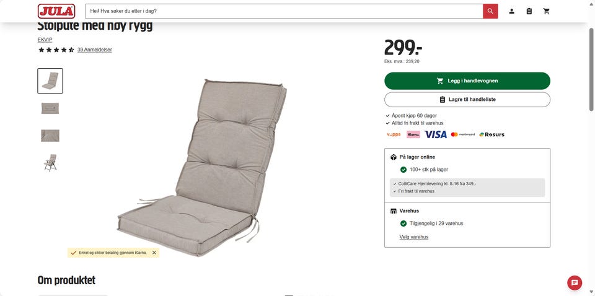595x296 pixels.
Task: Focus the Hva søker du etter search field
Action: pyautogui.click(x=284, y=11)
